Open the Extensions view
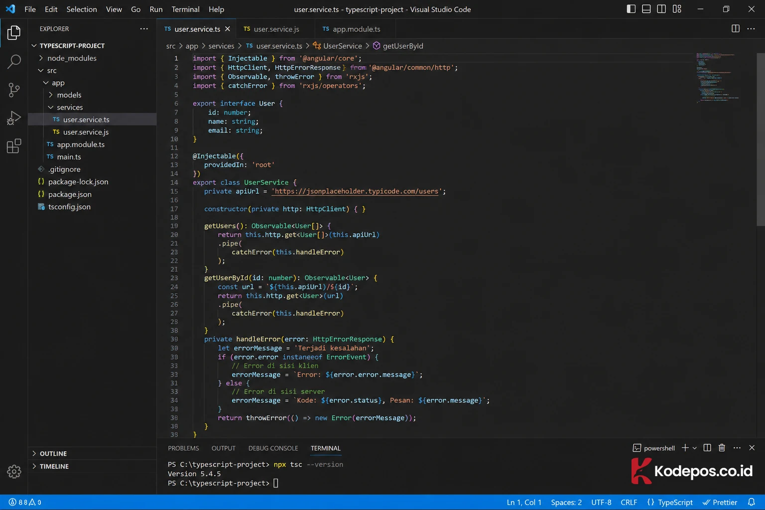This screenshot has width=765, height=510. (14, 146)
